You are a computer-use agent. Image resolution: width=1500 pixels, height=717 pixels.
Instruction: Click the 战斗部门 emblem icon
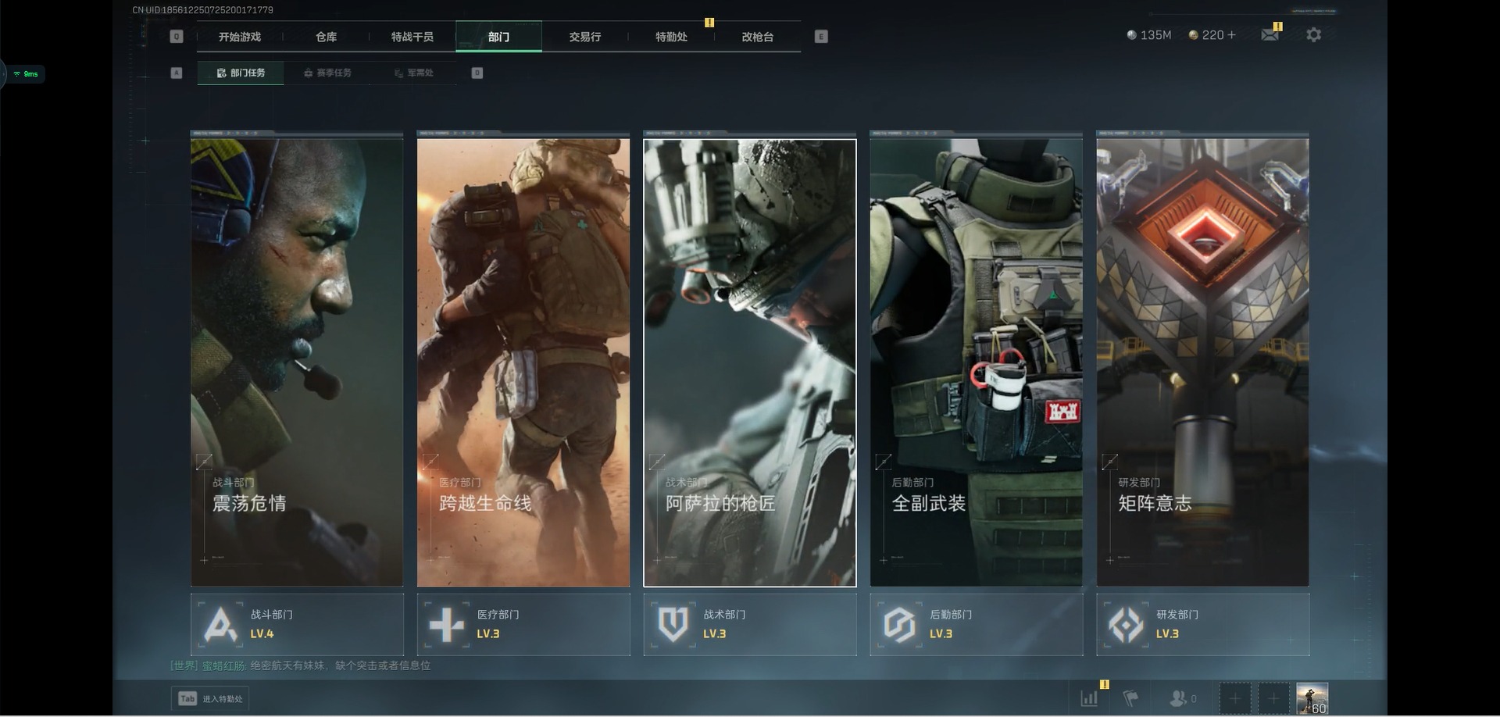click(220, 625)
